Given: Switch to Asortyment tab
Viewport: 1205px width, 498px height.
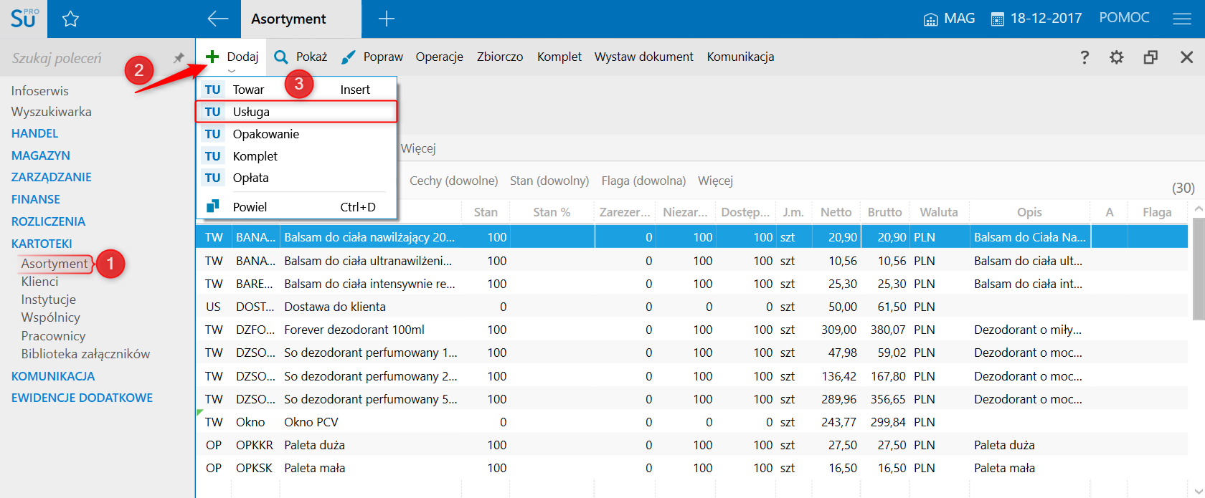Looking at the screenshot, I should (x=301, y=19).
